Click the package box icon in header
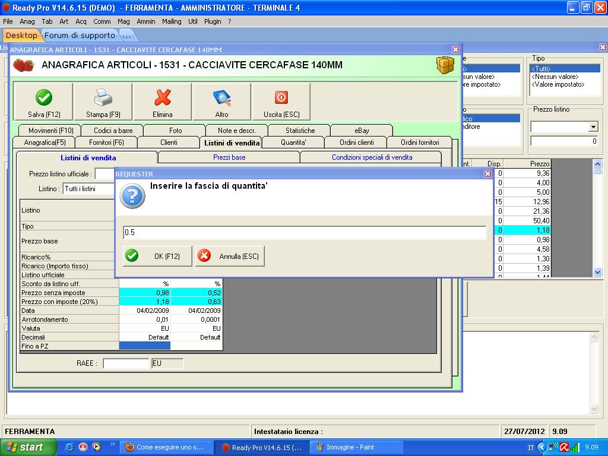 coord(445,65)
